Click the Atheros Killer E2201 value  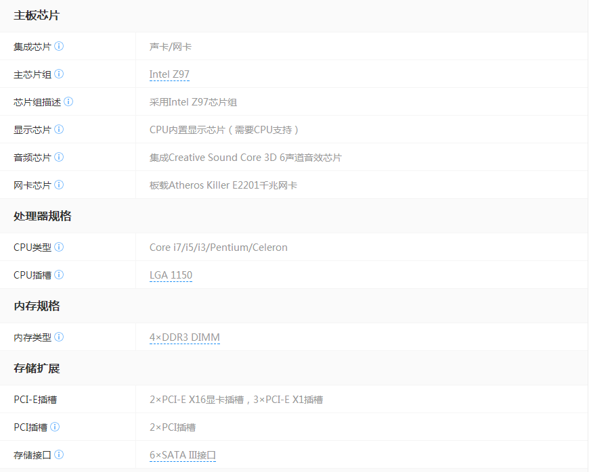point(223,185)
